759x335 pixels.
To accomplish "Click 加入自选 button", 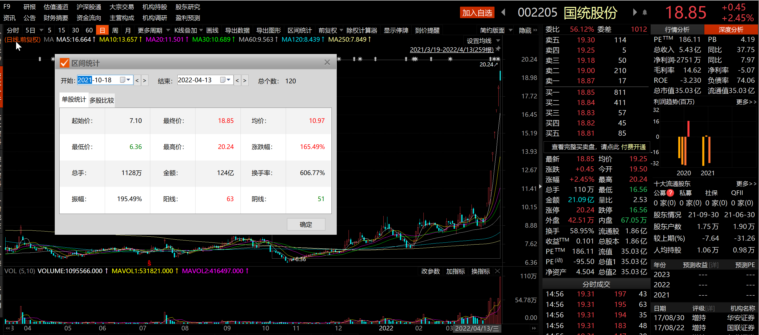I will pos(477,13).
